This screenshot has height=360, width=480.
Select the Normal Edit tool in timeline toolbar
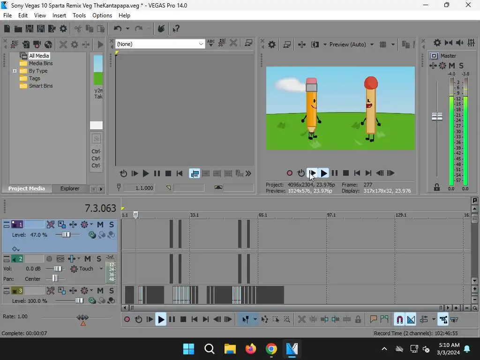[245, 320]
